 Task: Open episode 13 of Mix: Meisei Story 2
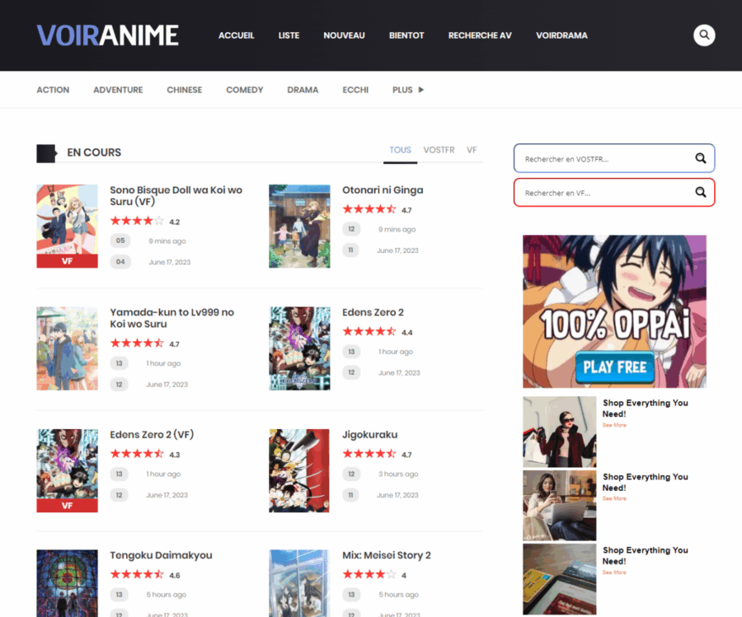[x=351, y=594]
